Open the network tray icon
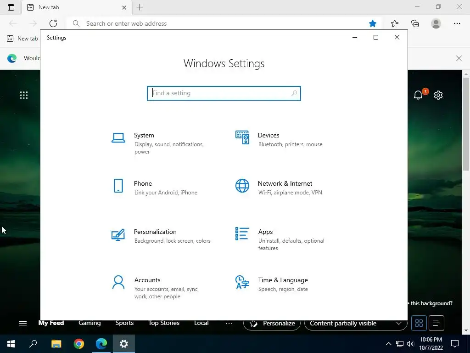 [x=400, y=344]
